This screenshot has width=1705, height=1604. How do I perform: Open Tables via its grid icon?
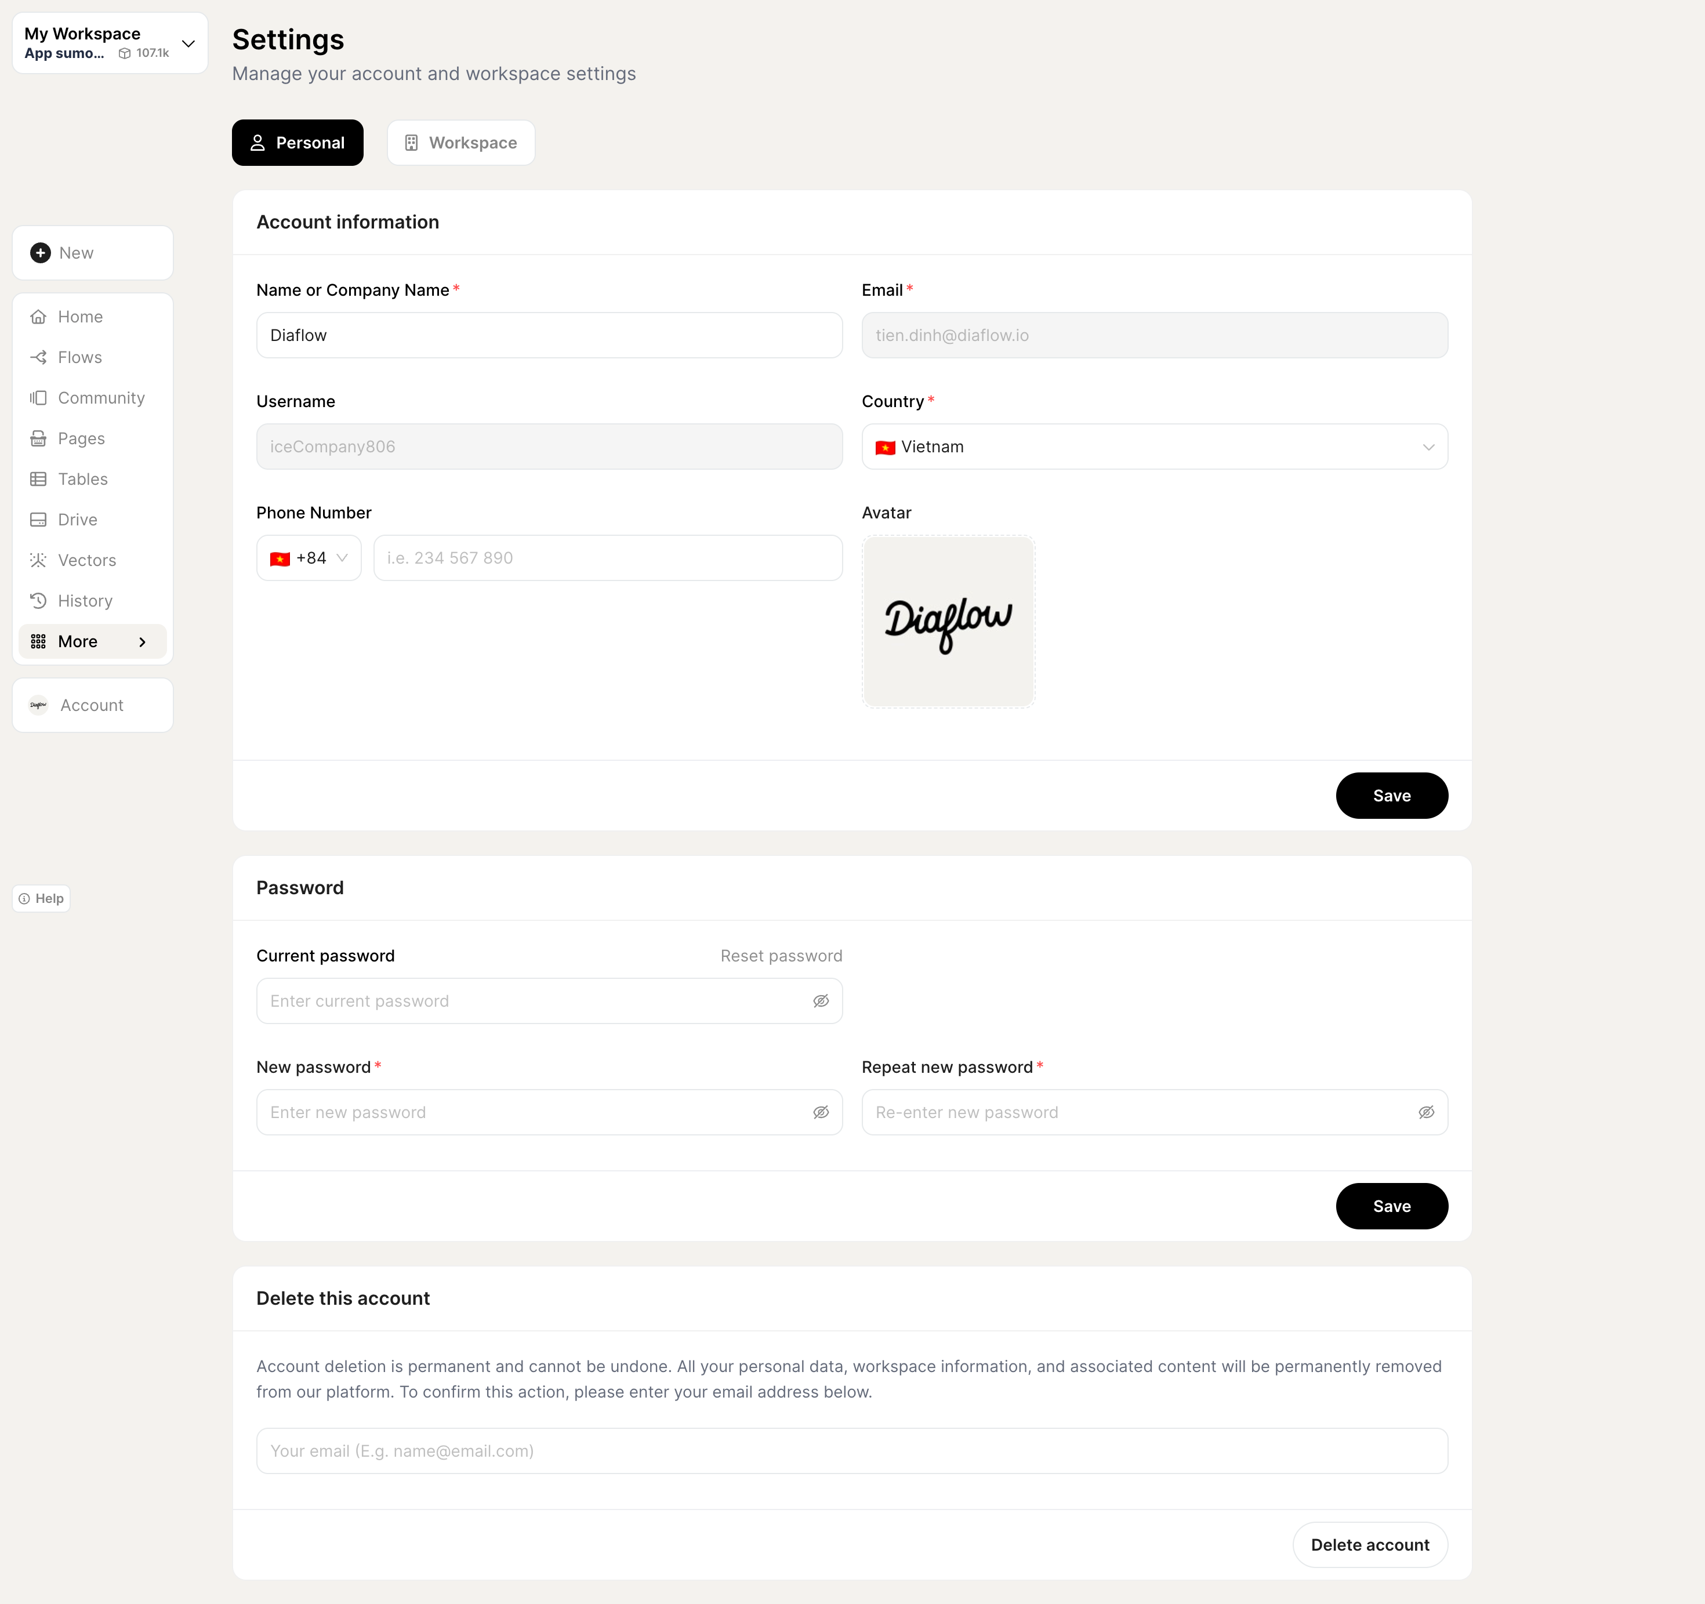pos(39,478)
